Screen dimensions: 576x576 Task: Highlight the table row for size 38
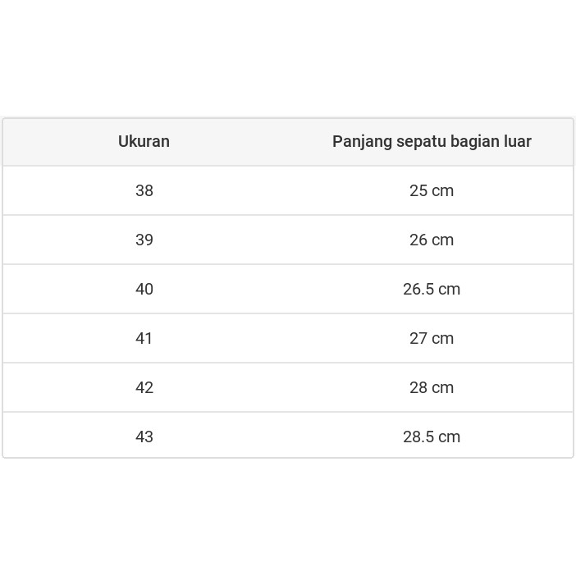pyautogui.click(x=287, y=190)
